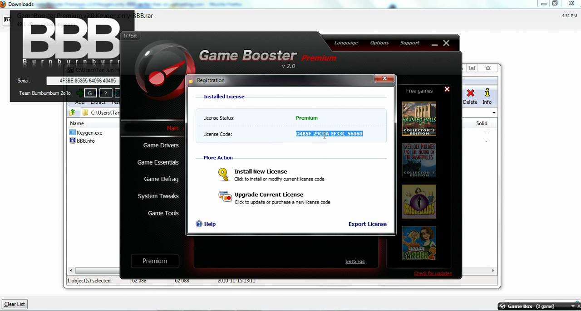Viewport: 581px width, 311px height.
Task: Open the Options menu
Action: [379, 43]
